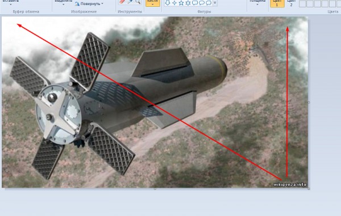Choose the six-point star shape

click(188, 3)
